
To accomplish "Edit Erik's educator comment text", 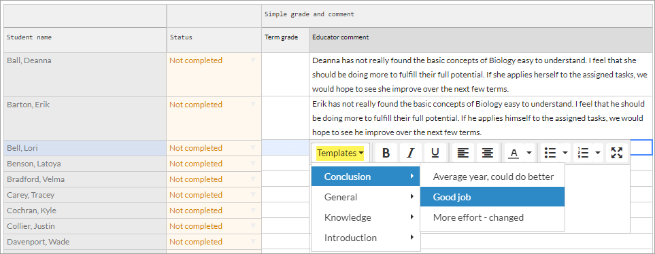I will click(480, 118).
